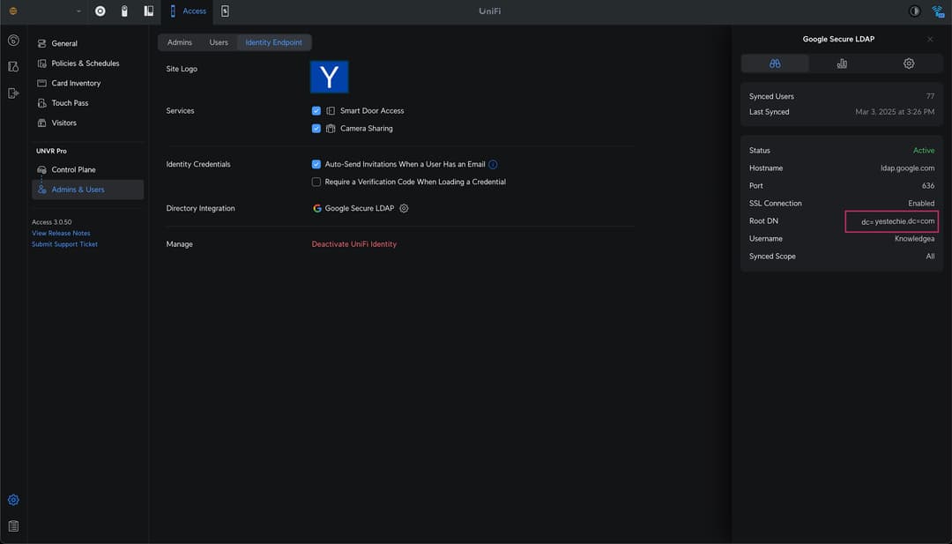Click the Site Logo Y thumbnail
This screenshot has width=952, height=544.
click(x=329, y=77)
